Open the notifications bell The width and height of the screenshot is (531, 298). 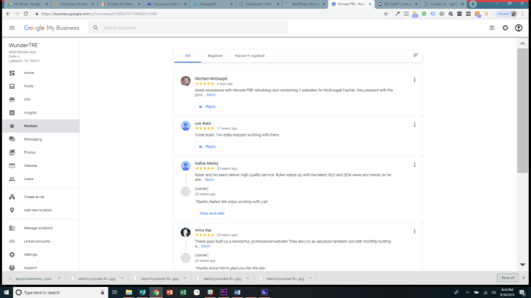(x=505, y=28)
